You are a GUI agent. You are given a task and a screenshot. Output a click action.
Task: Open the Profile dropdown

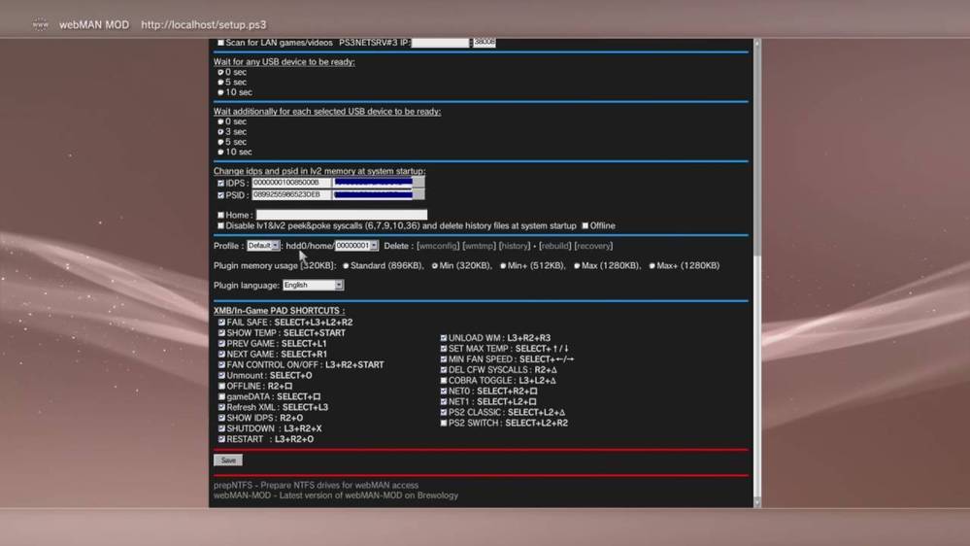click(x=263, y=246)
